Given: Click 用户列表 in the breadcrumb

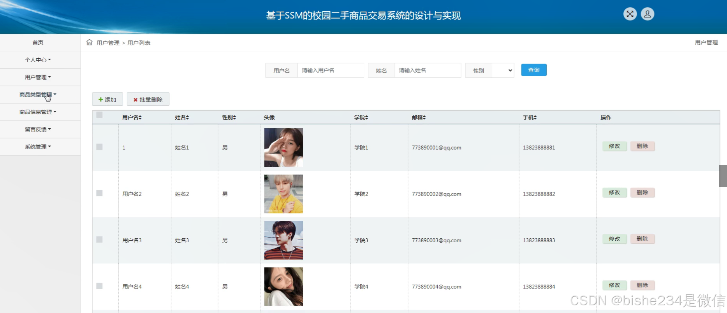Looking at the screenshot, I should pyautogui.click(x=139, y=43).
